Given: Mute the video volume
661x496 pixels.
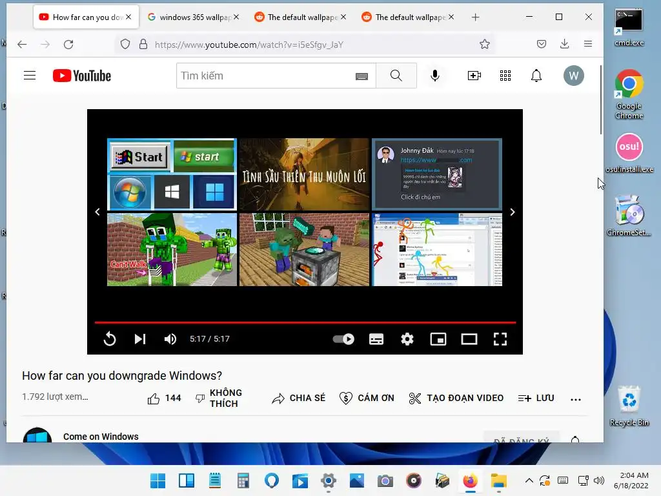Looking at the screenshot, I should tap(170, 339).
